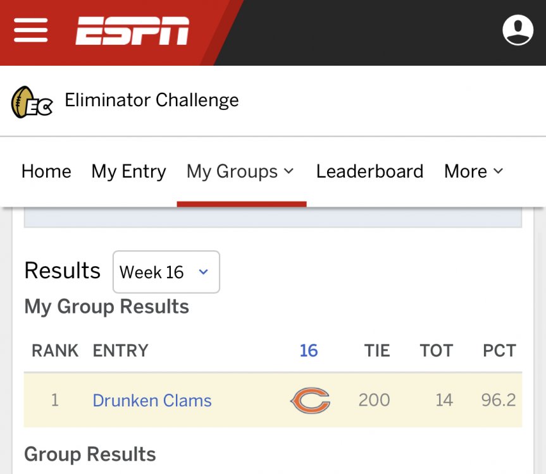Viewport: 546px width, 474px height.
Task: Click the TIE column header
Action: tap(377, 351)
